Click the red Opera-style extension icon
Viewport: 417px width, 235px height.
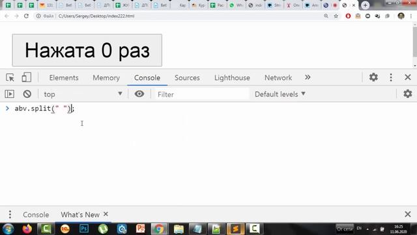pyautogui.click(x=348, y=16)
